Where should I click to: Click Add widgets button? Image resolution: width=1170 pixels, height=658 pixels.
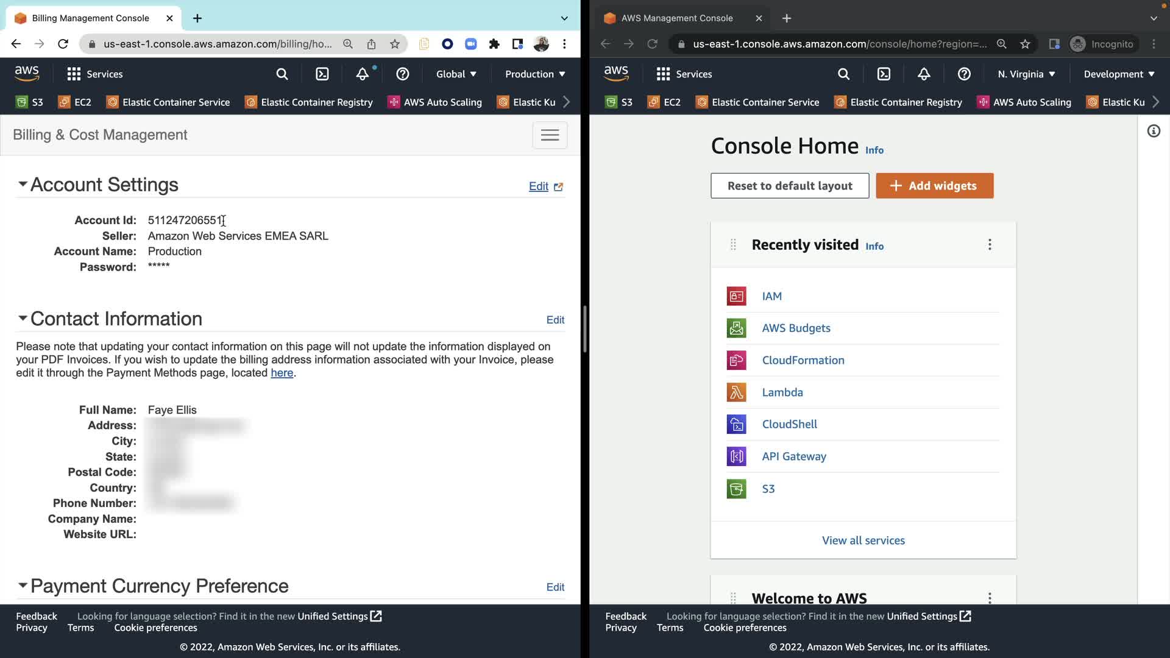point(934,186)
